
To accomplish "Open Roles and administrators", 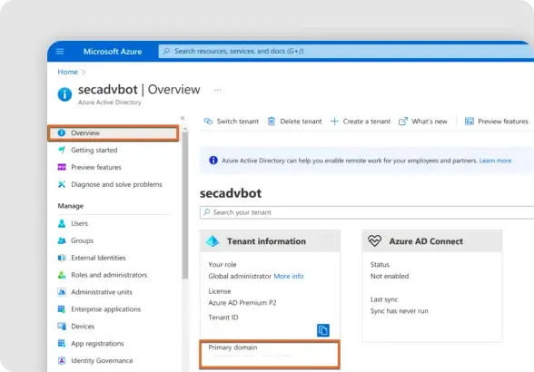I will [x=109, y=275].
